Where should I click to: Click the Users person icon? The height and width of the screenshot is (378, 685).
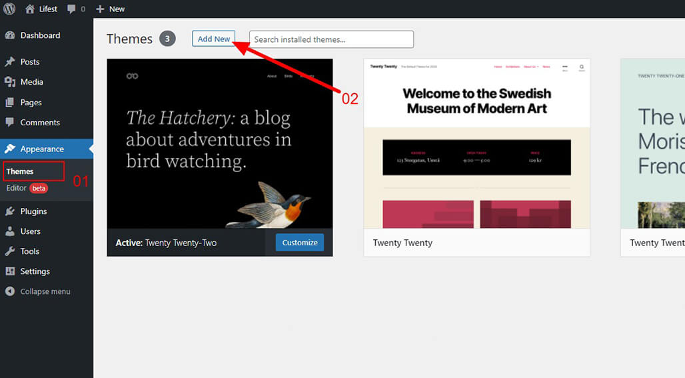pos(10,231)
